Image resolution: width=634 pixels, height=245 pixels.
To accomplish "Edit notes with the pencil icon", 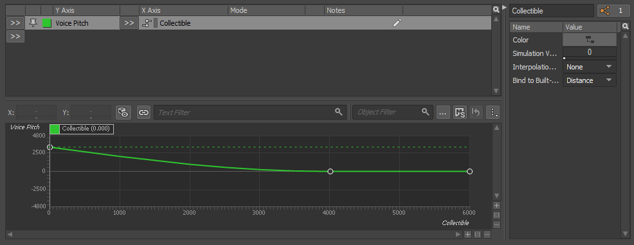I will coord(397,23).
